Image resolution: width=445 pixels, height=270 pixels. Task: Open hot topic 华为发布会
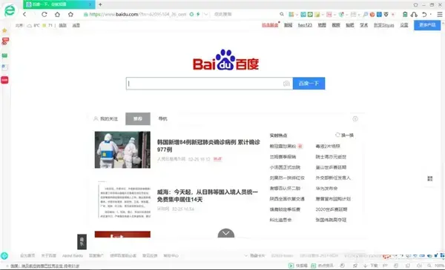(326, 189)
